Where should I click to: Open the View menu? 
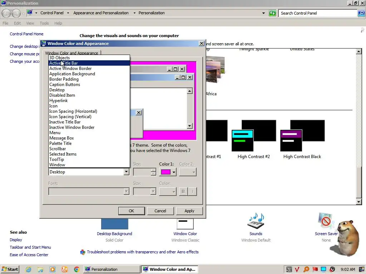(30, 23)
